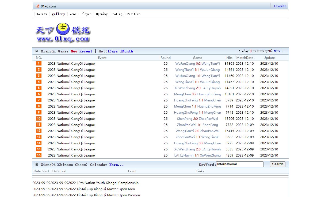Screen dimensions: 321x197
Task: Click hits value 16415
Action: pos(229,131)
